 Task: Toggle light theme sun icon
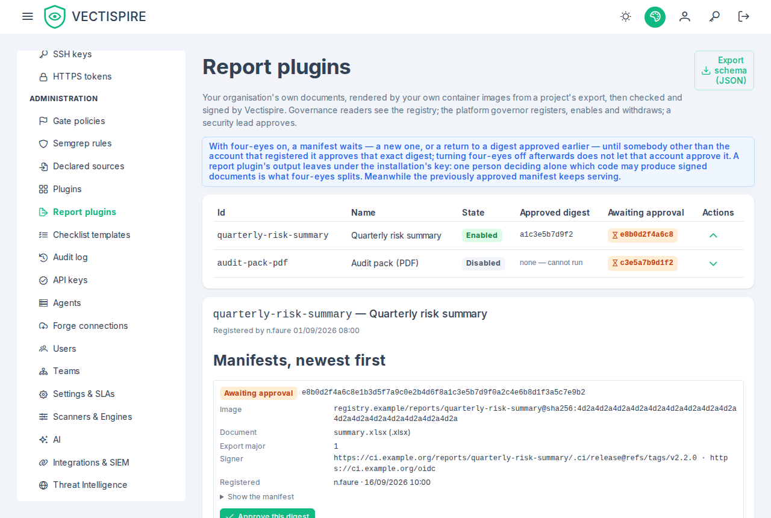point(626,16)
